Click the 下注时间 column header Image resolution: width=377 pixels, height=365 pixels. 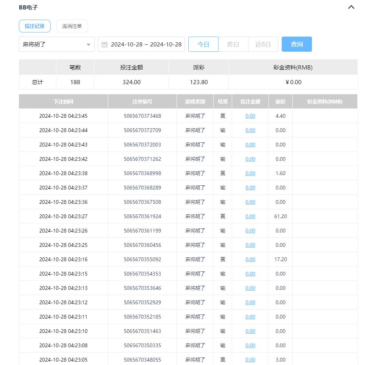click(63, 102)
